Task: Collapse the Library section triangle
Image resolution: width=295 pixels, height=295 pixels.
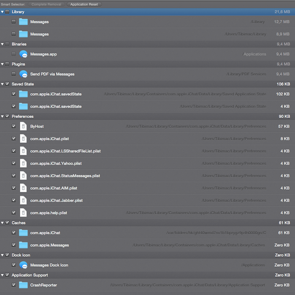Action: pos(3,12)
